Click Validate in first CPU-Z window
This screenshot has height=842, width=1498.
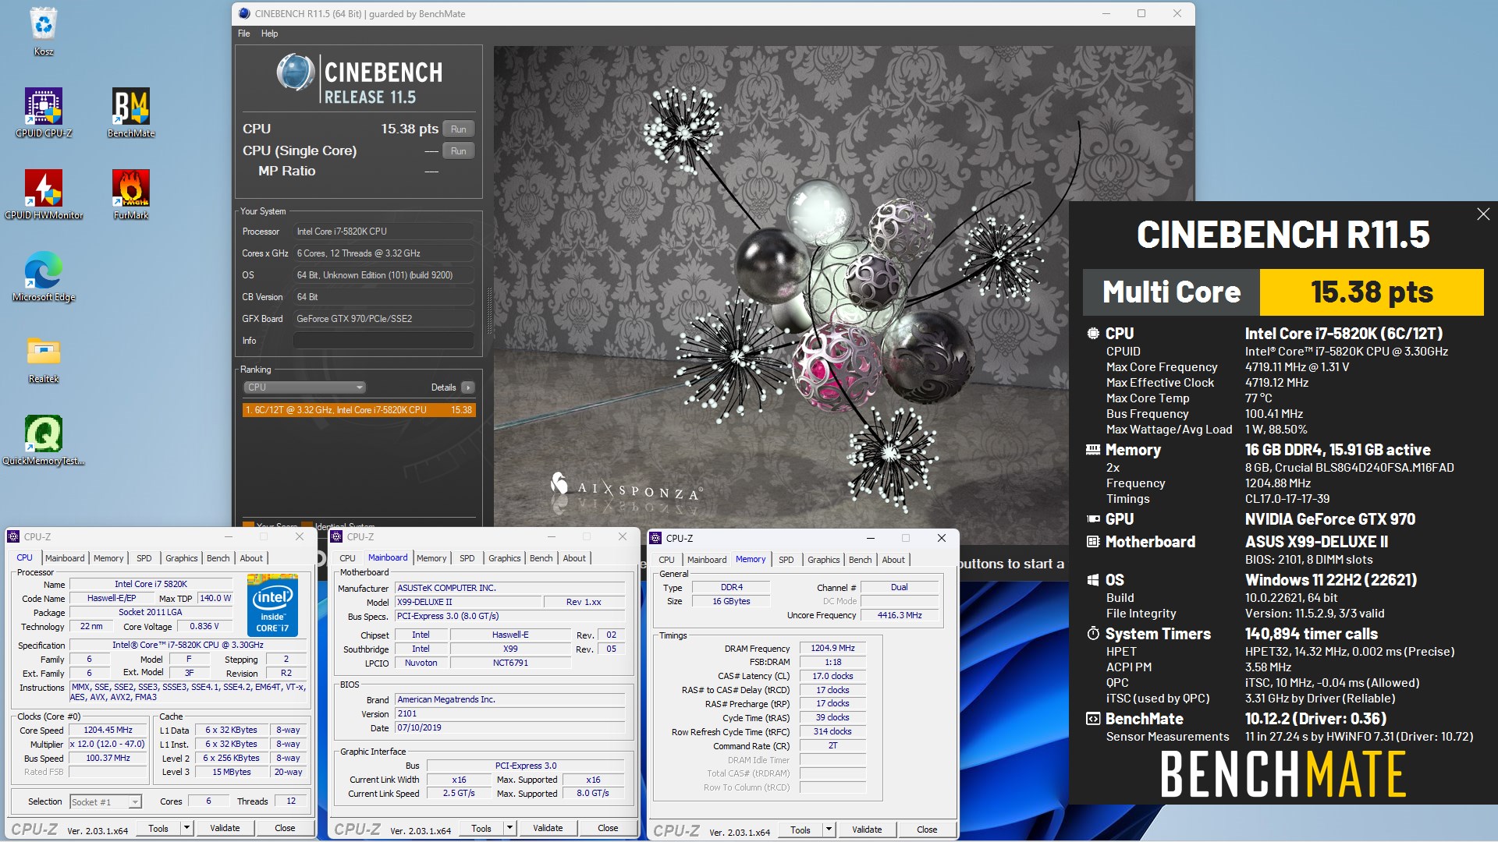pos(225,828)
